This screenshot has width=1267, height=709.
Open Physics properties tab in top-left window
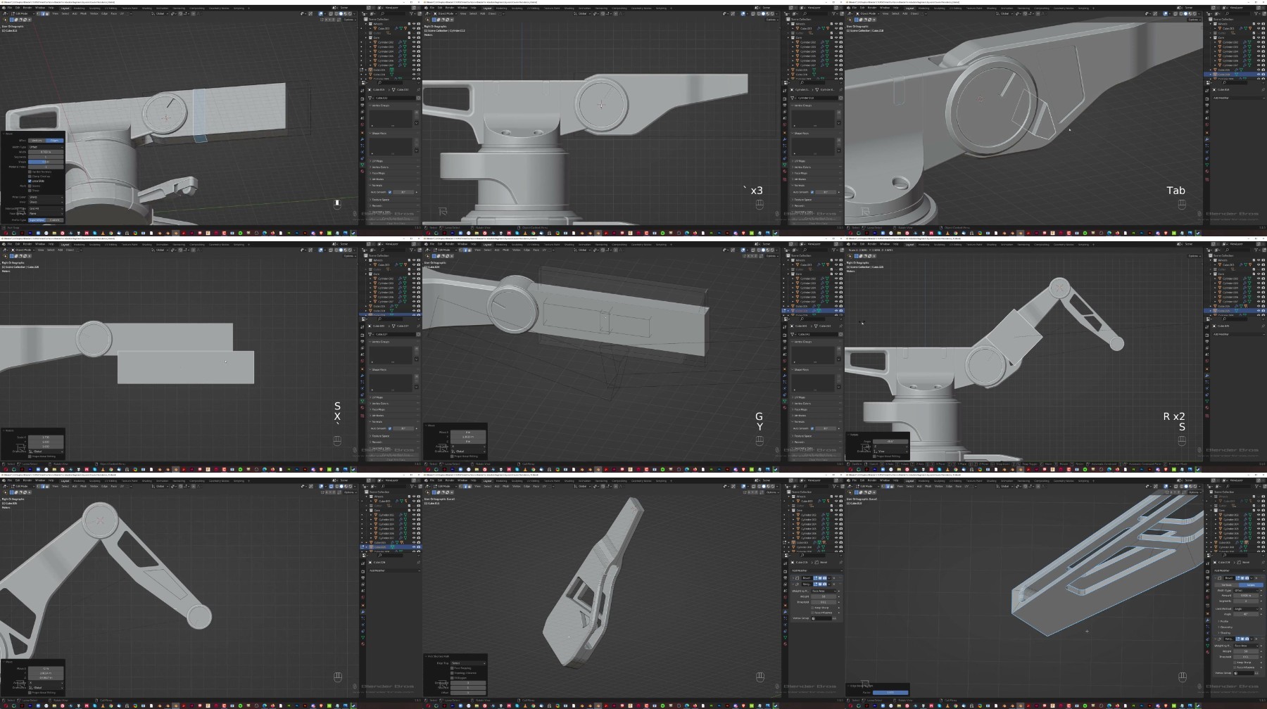[363, 151]
